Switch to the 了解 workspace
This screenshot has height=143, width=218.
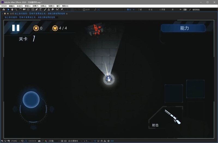pyautogui.click(x=140, y=10)
